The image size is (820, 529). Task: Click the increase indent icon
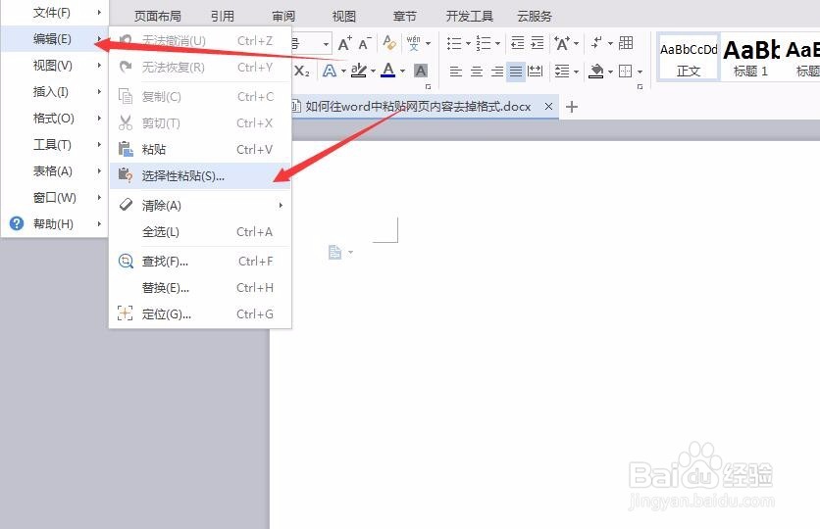click(538, 43)
